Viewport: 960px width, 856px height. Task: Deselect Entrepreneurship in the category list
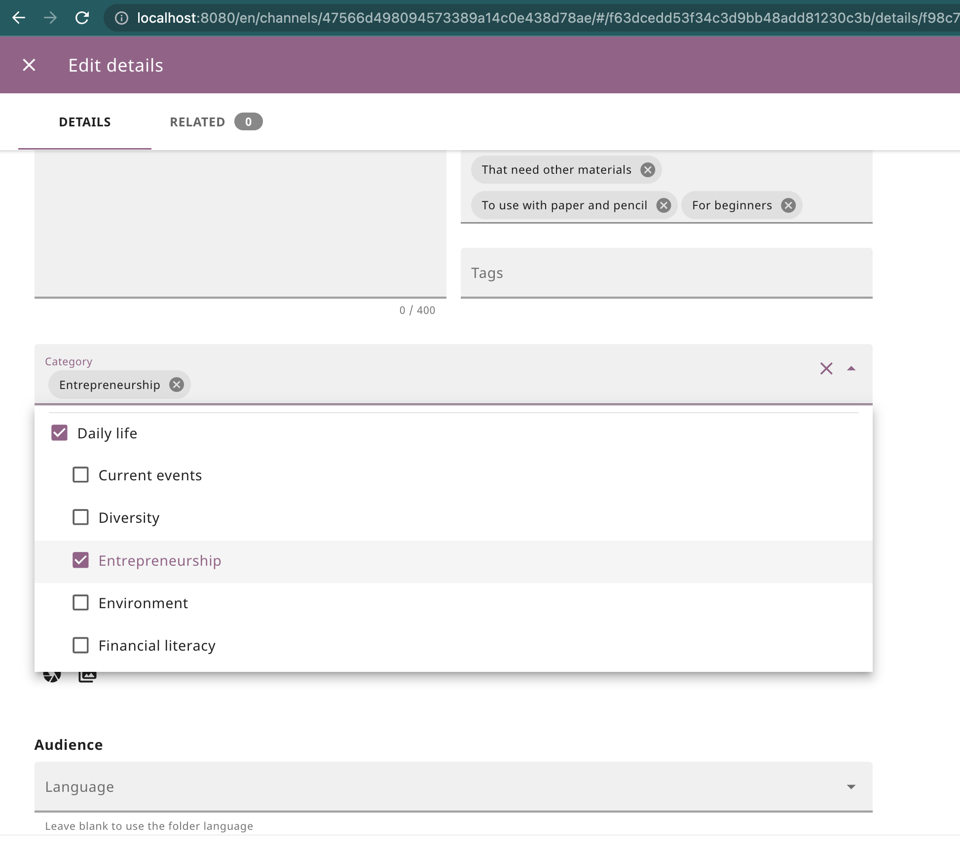[x=80, y=560]
